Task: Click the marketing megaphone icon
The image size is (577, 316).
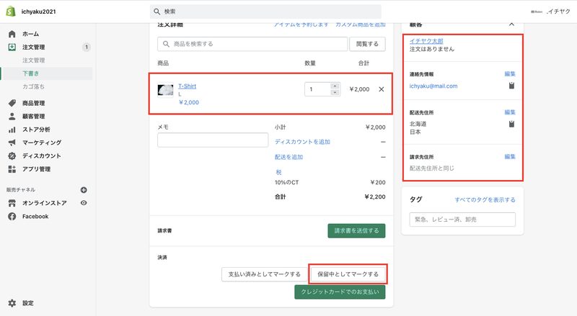Action: pos(12,143)
